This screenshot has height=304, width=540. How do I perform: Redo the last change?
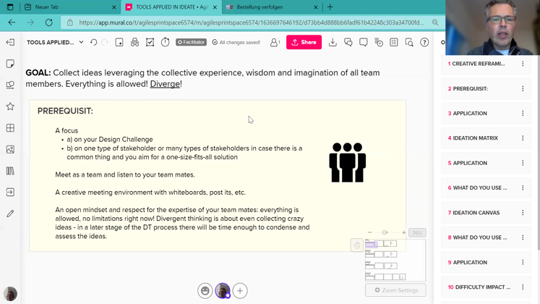click(x=105, y=42)
